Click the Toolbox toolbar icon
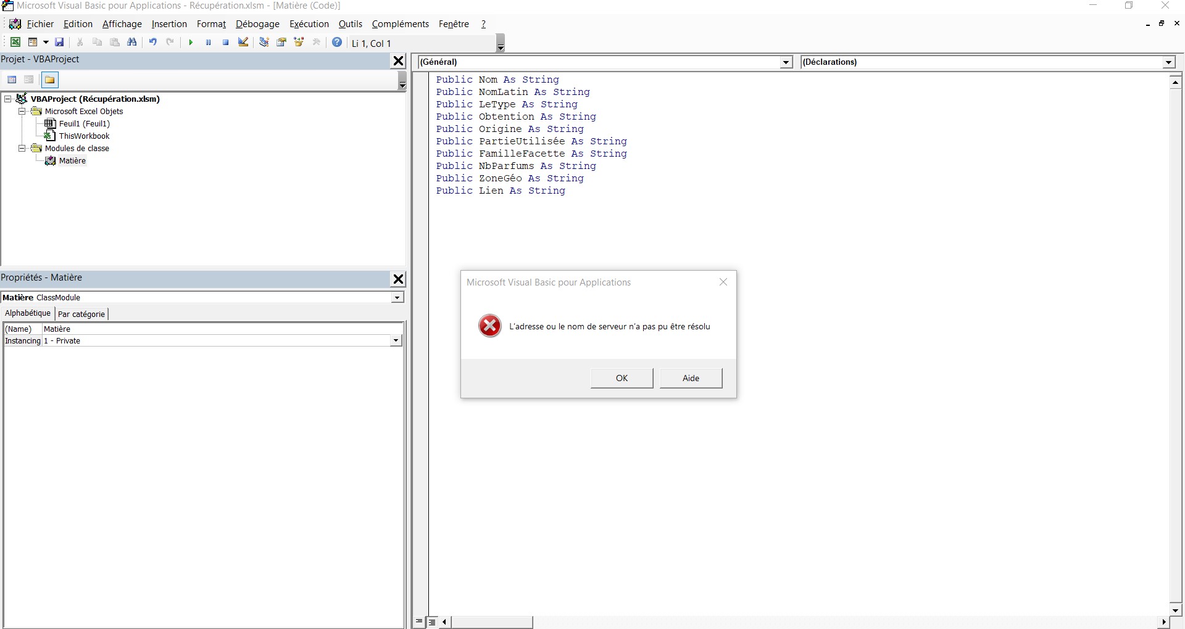 [x=317, y=43]
